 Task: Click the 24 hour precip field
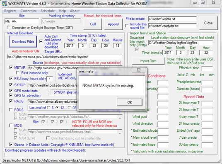coord(207,124)
